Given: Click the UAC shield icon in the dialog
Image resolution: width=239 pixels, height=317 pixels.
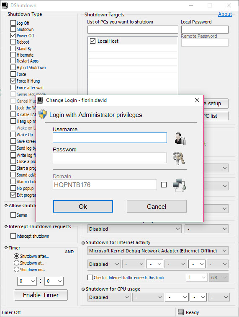Looking at the screenshot, I should coord(43,114).
